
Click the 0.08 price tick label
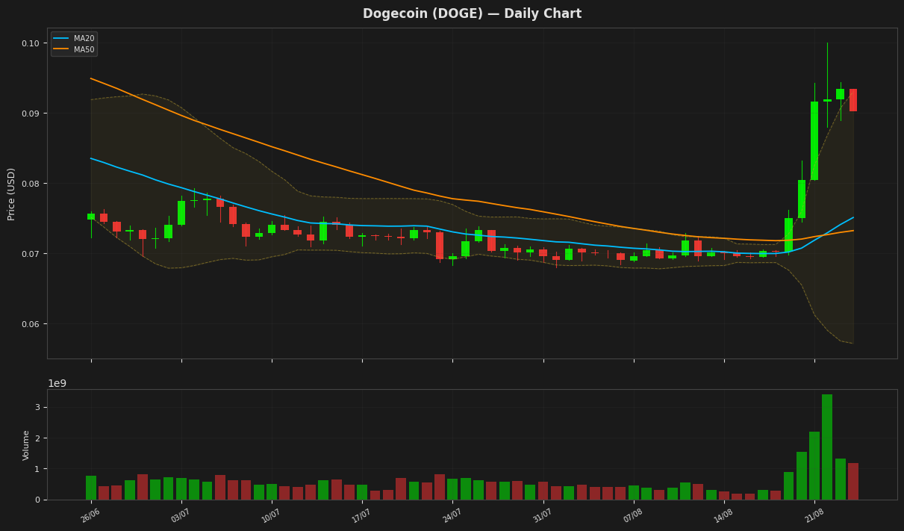pyautogui.click(x=31, y=184)
